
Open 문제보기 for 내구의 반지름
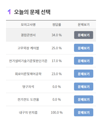click(83, 112)
